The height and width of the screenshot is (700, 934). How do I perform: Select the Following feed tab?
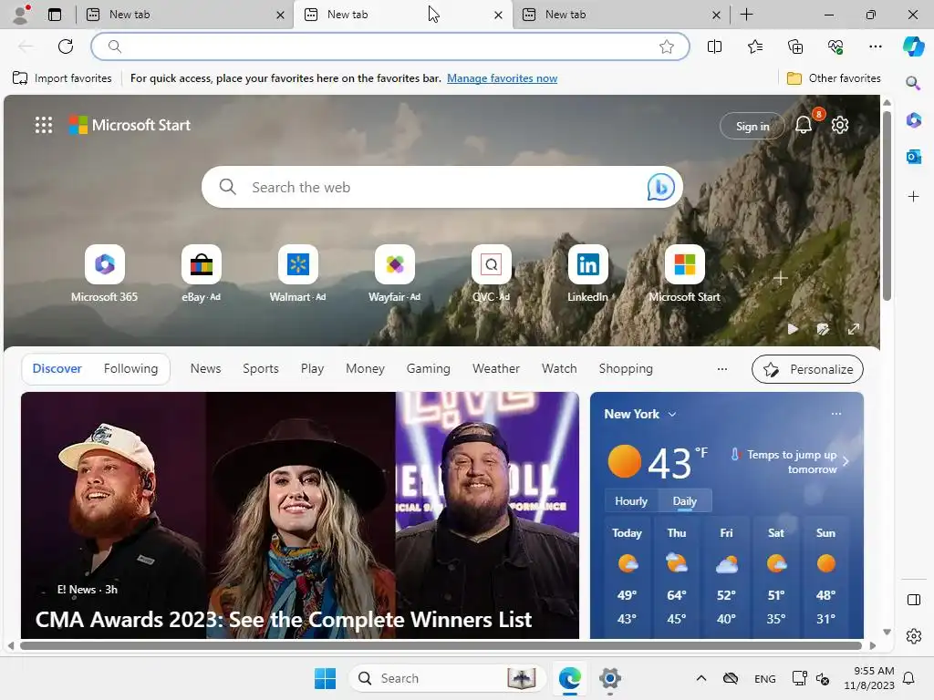[131, 368]
